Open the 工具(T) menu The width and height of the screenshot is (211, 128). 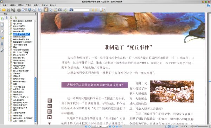coord(28,5)
